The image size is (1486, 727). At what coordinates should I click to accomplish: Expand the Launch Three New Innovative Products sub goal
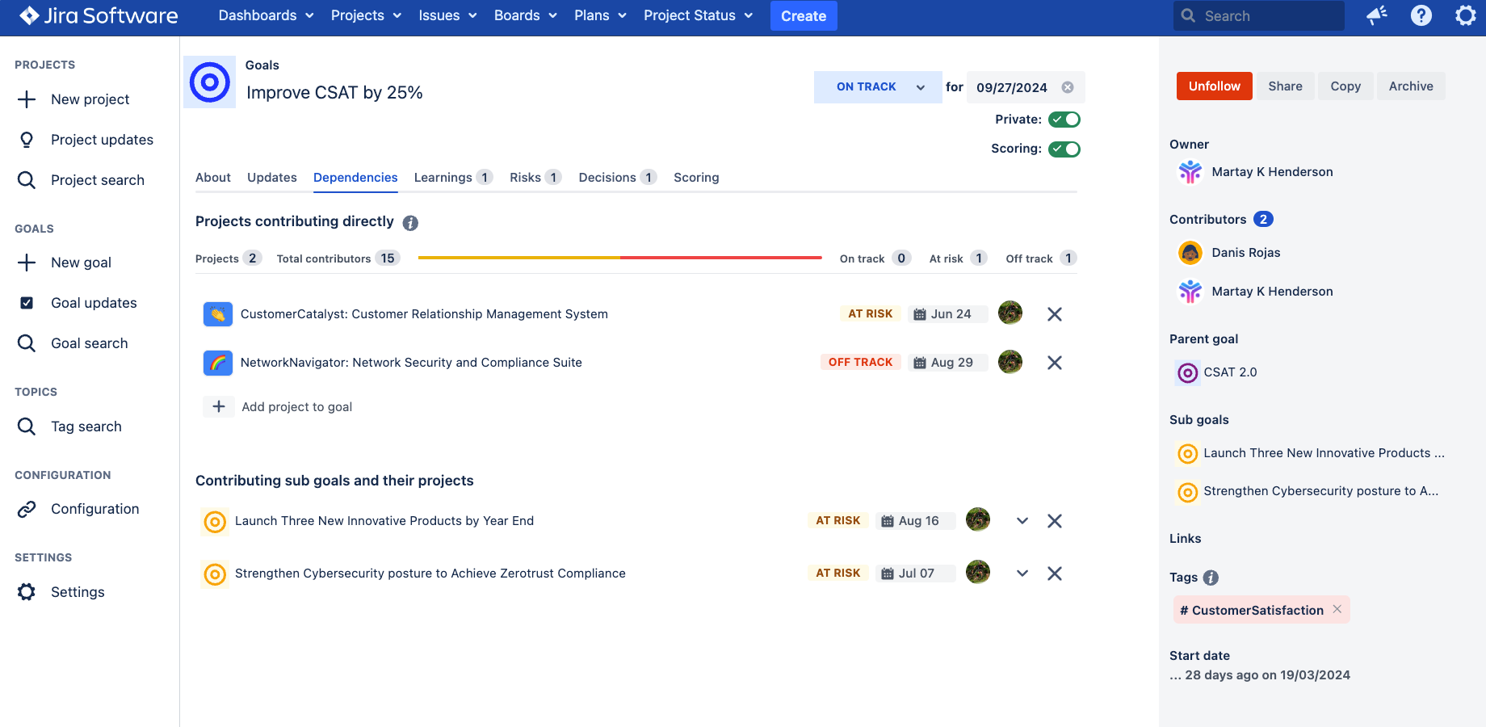pos(1022,521)
